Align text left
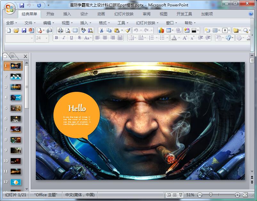257x201 pixels. 98,38
